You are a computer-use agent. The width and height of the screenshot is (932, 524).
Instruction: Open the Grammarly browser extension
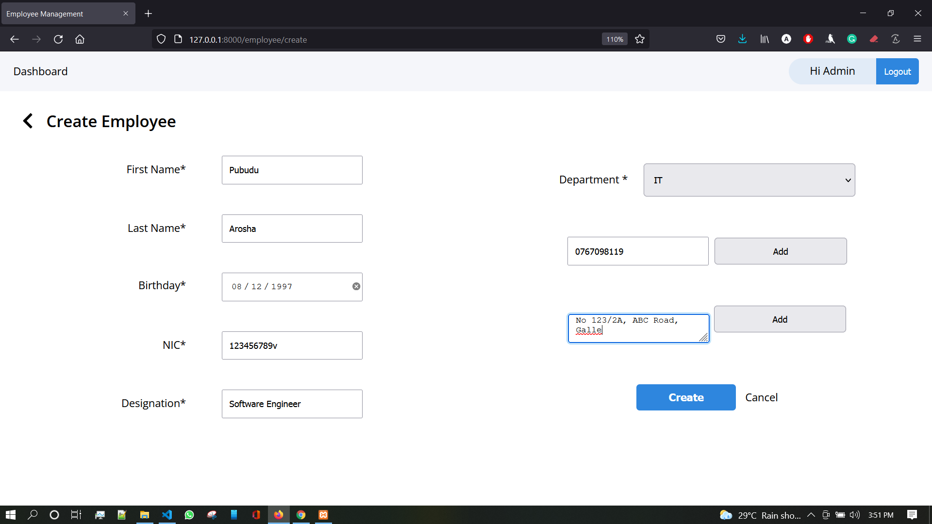[852, 39]
